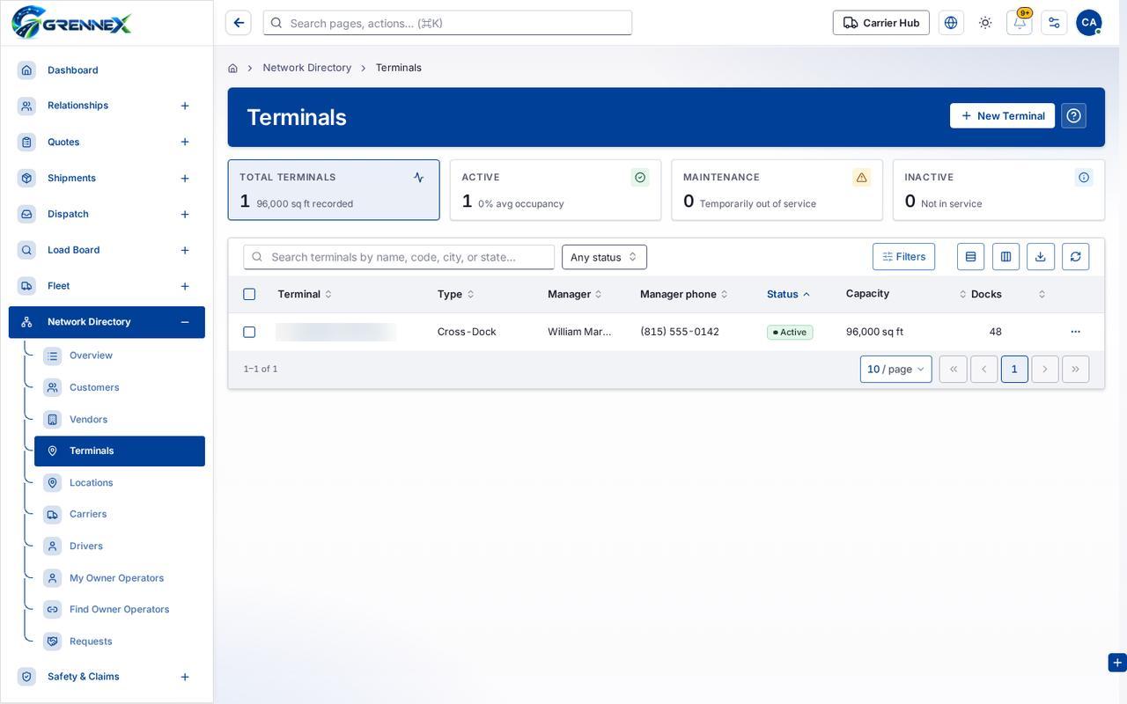The width and height of the screenshot is (1127, 704).
Task: Click the home breadcrumb icon
Action: click(232, 68)
